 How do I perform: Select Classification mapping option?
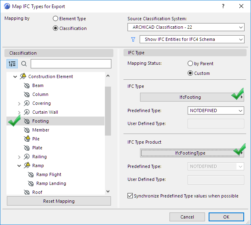55,28
